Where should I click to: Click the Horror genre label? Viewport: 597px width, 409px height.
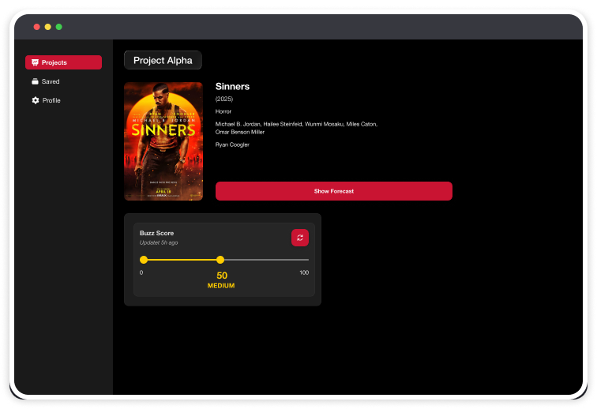click(x=223, y=111)
